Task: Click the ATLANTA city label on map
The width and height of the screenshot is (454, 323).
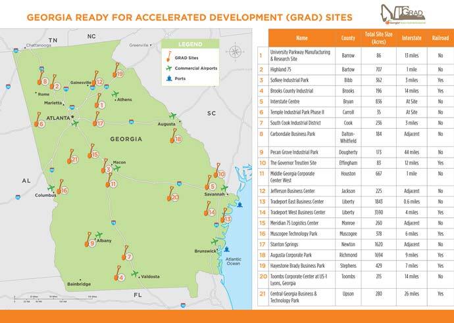Action: coord(58,118)
